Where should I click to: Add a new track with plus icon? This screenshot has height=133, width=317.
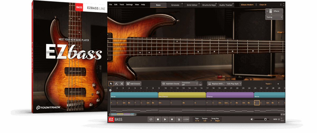coord(278,84)
